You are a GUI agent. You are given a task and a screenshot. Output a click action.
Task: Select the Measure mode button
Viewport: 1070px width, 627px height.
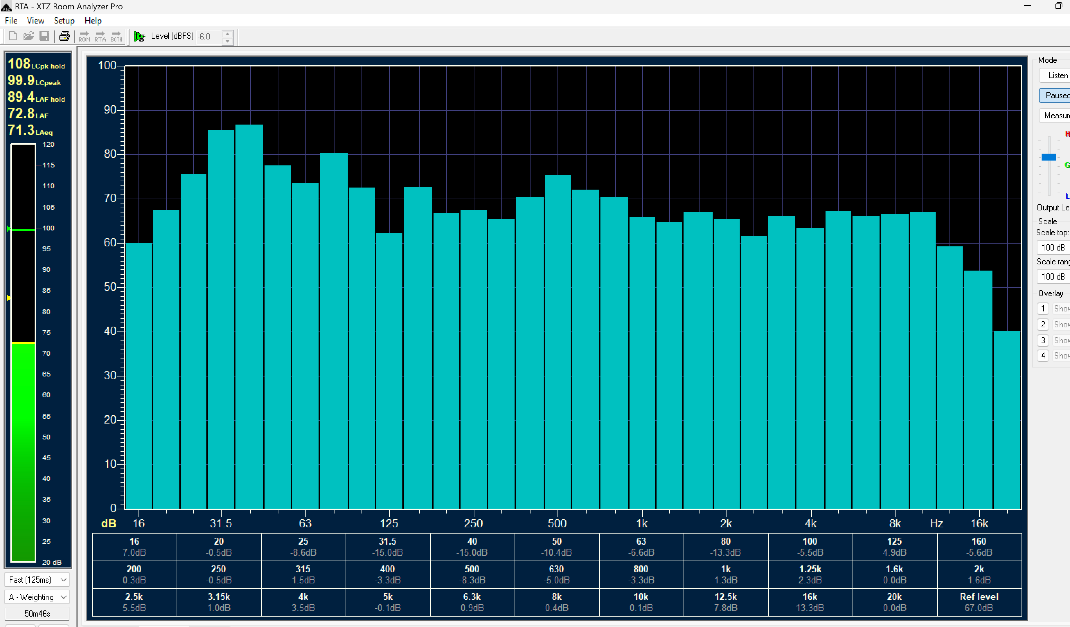pyautogui.click(x=1055, y=115)
